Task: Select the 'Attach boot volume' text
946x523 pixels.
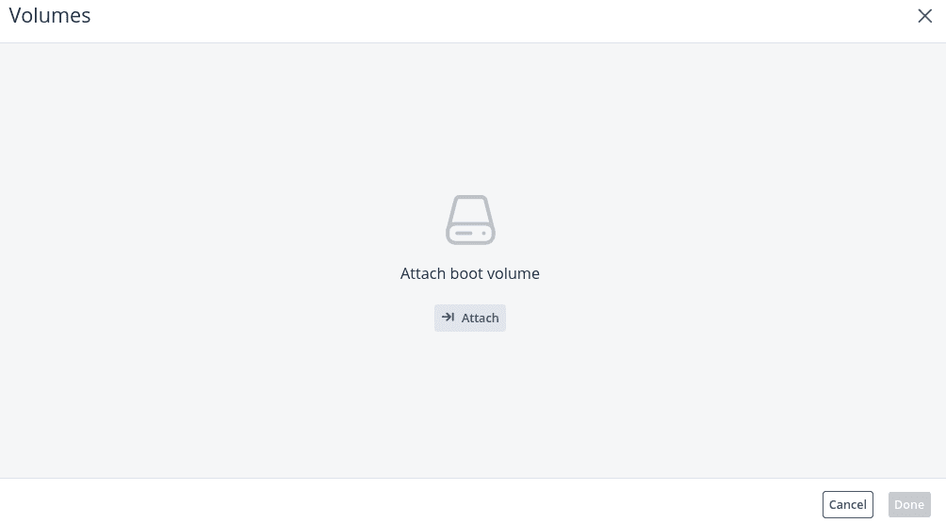Action: (x=470, y=273)
